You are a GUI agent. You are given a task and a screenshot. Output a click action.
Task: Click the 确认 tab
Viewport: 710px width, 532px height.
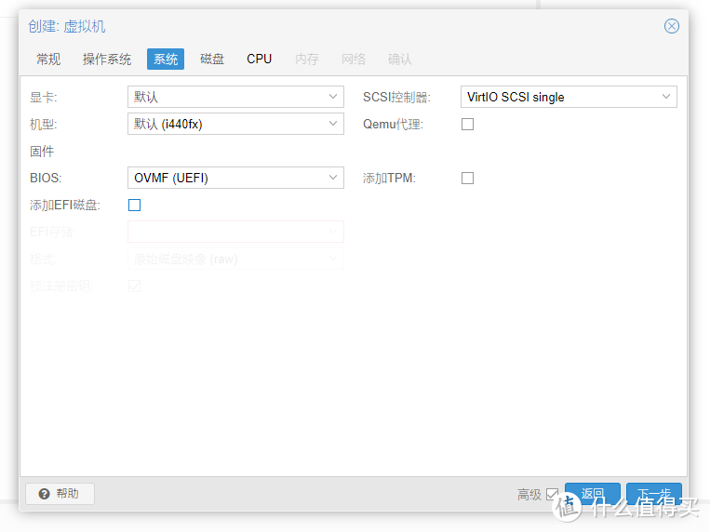tap(400, 59)
